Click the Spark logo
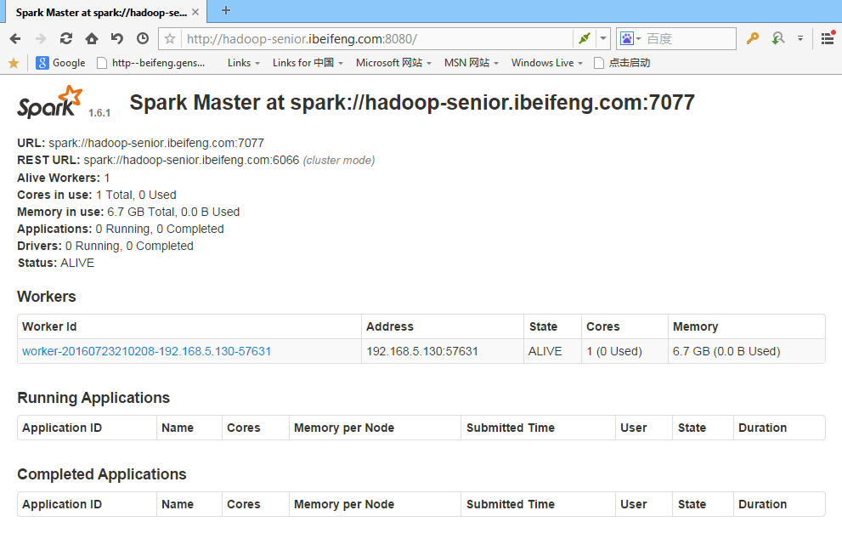The height and width of the screenshot is (550, 842). pyautogui.click(x=50, y=102)
